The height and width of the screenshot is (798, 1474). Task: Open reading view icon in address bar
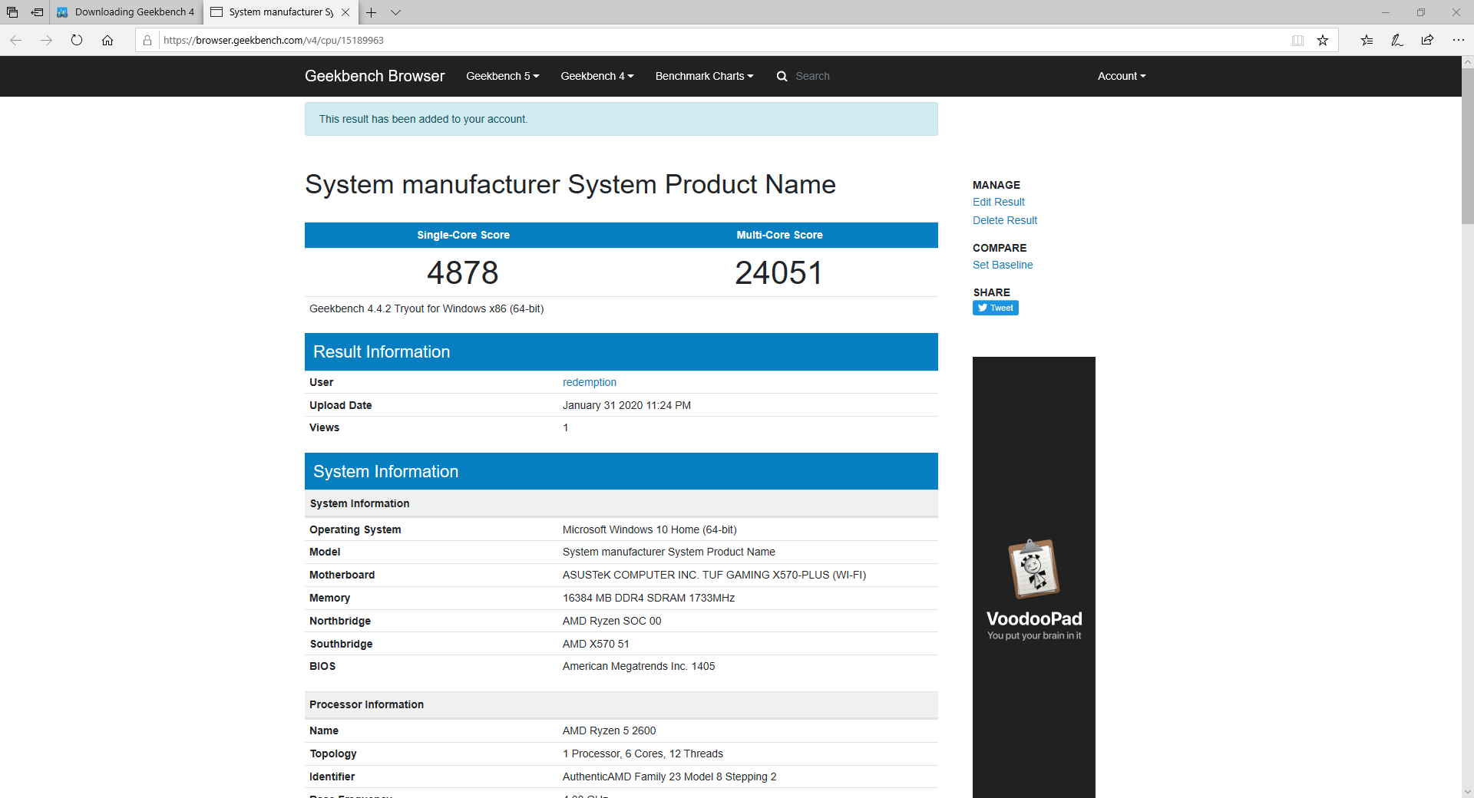pyautogui.click(x=1297, y=40)
